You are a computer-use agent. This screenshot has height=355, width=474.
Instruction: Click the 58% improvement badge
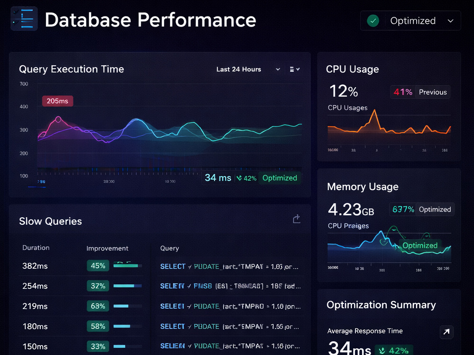[98, 326]
